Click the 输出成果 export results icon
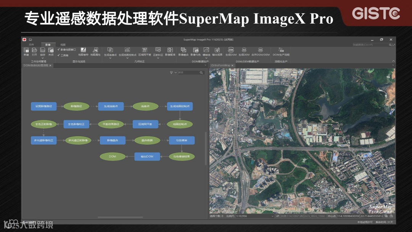Viewport: 412px width, 232px height. 217,50
